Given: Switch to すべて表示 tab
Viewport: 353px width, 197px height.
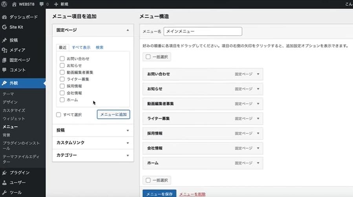Looking at the screenshot, I should [x=81, y=47].
